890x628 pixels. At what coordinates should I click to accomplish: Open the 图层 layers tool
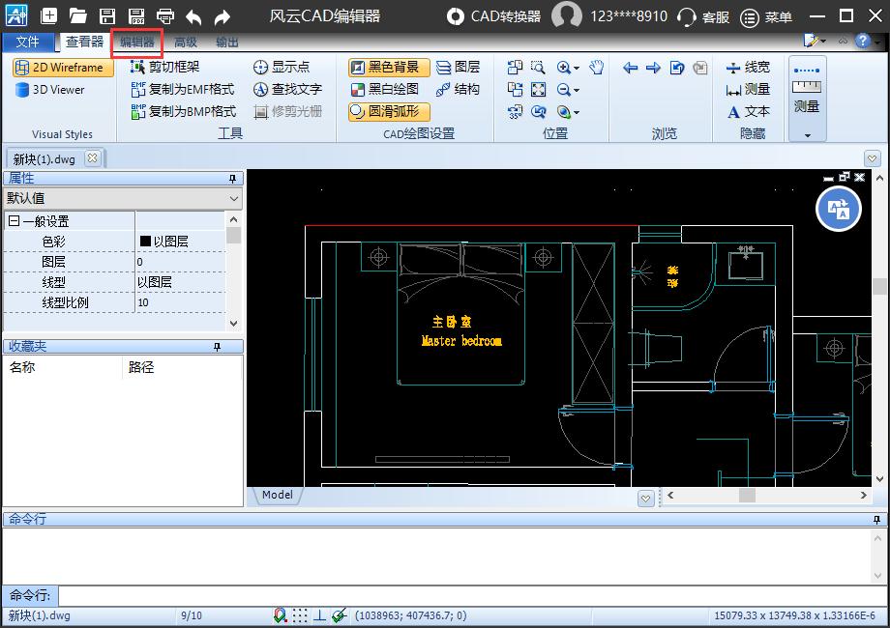(x=457, y=67)
